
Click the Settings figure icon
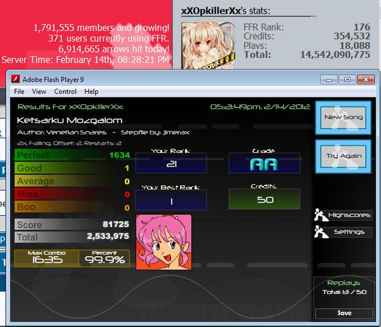[321, 232]
